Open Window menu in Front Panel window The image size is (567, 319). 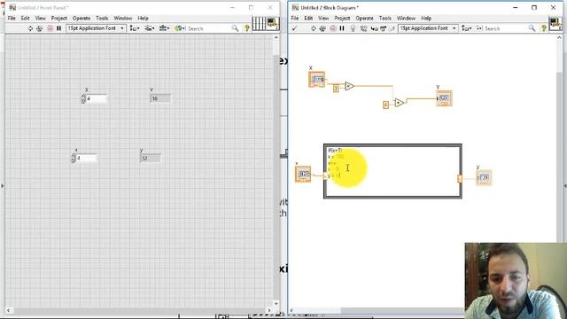[123, 18]
